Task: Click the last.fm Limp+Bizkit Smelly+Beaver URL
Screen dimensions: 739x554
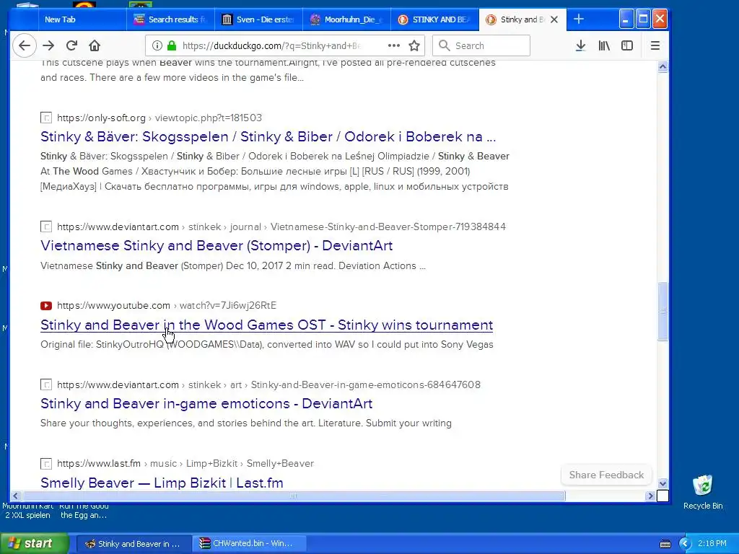Action: [x=185, y=464]
